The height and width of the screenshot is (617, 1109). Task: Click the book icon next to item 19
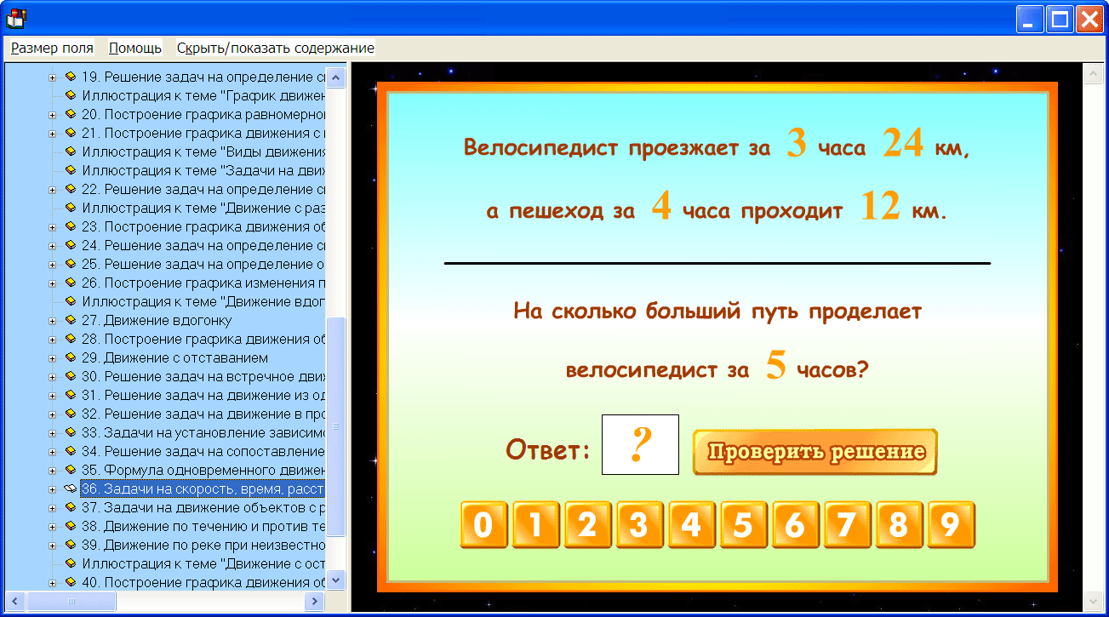(x=71, y=76)
